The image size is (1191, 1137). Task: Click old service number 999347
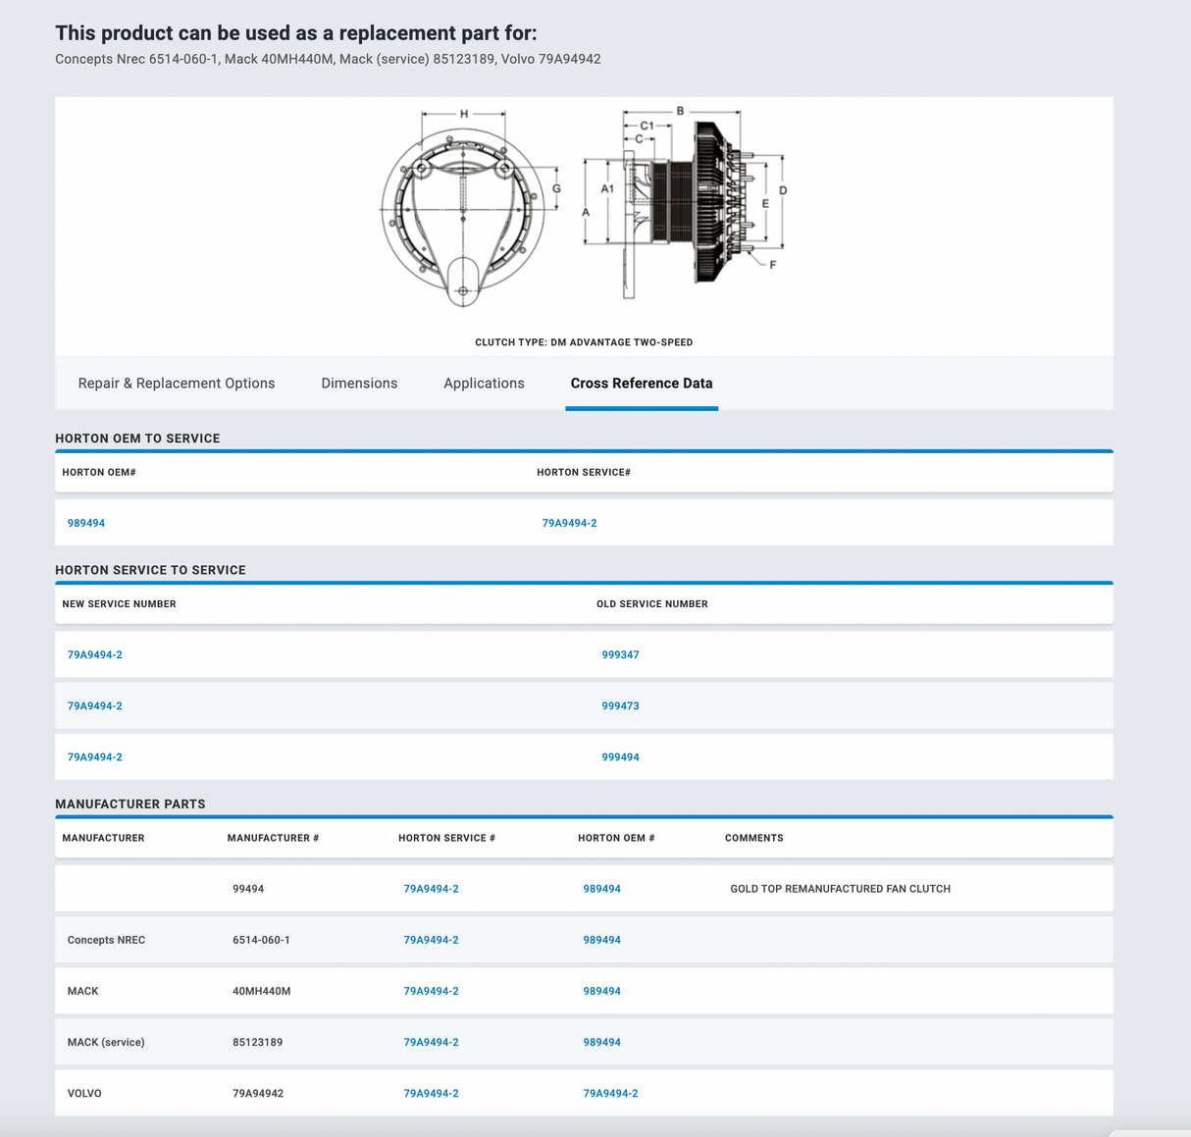(x=620, y=654)
